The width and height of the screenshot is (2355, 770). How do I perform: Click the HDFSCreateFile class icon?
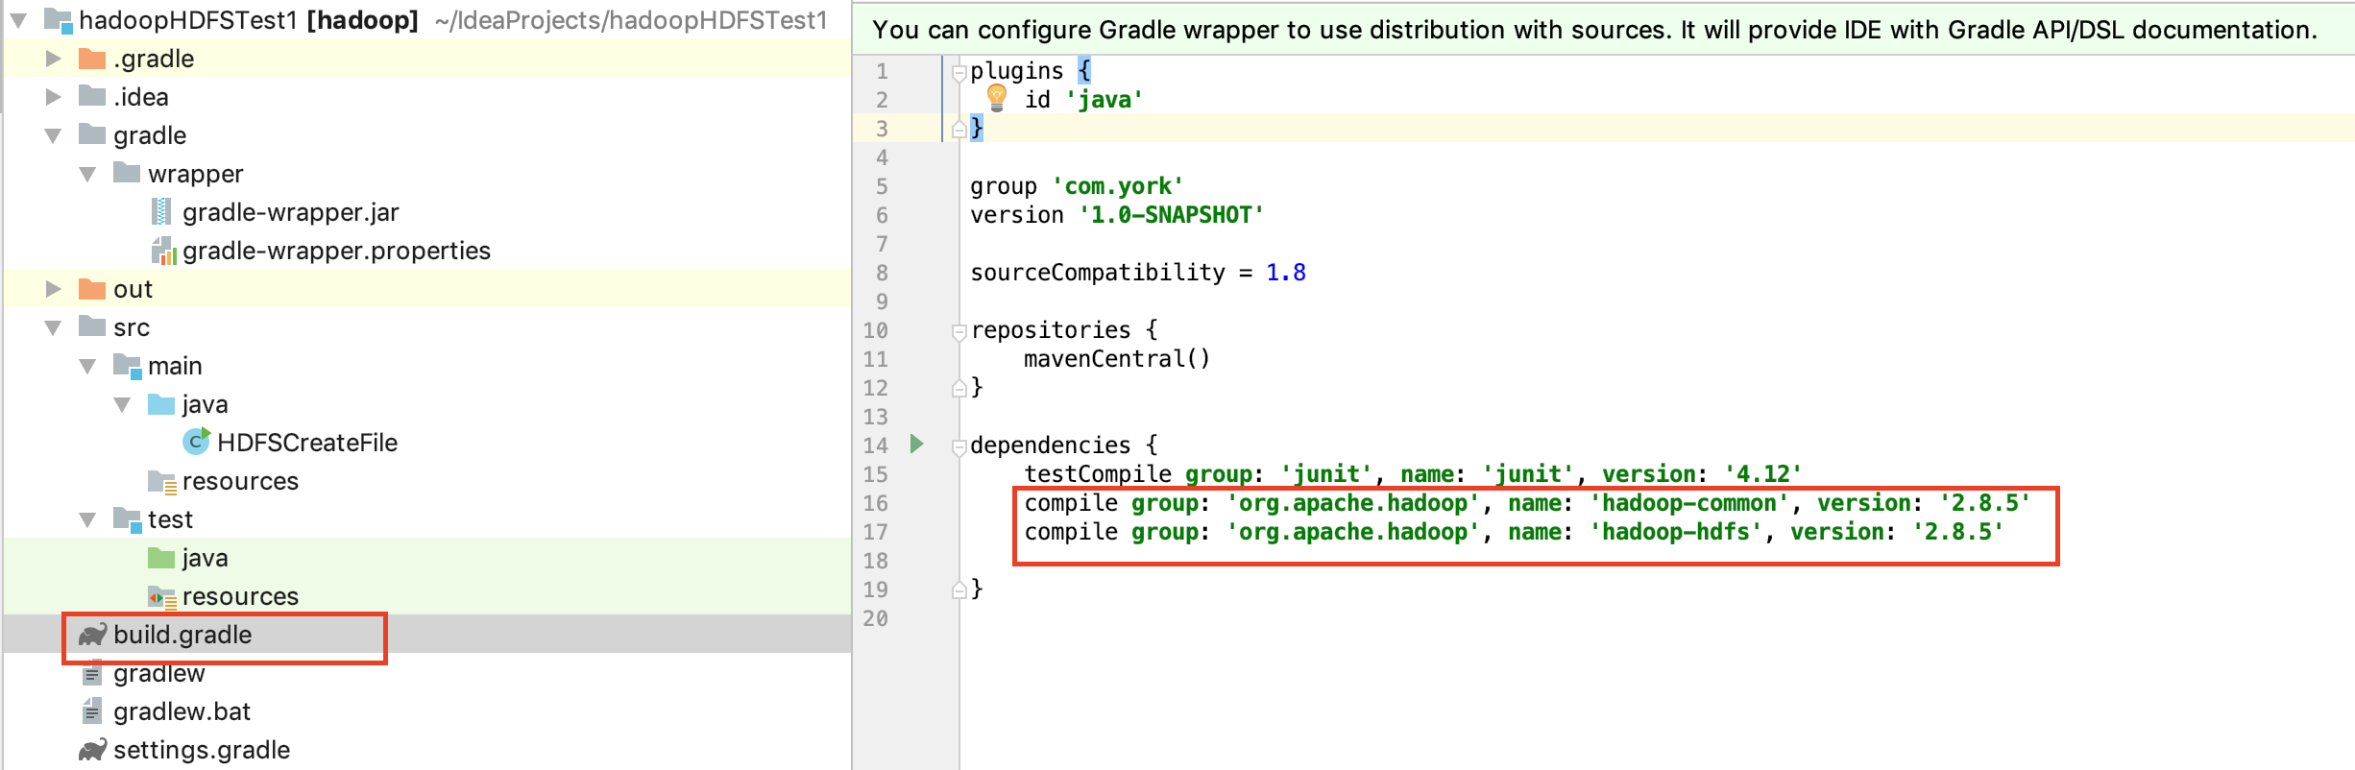tap(196, 442)
